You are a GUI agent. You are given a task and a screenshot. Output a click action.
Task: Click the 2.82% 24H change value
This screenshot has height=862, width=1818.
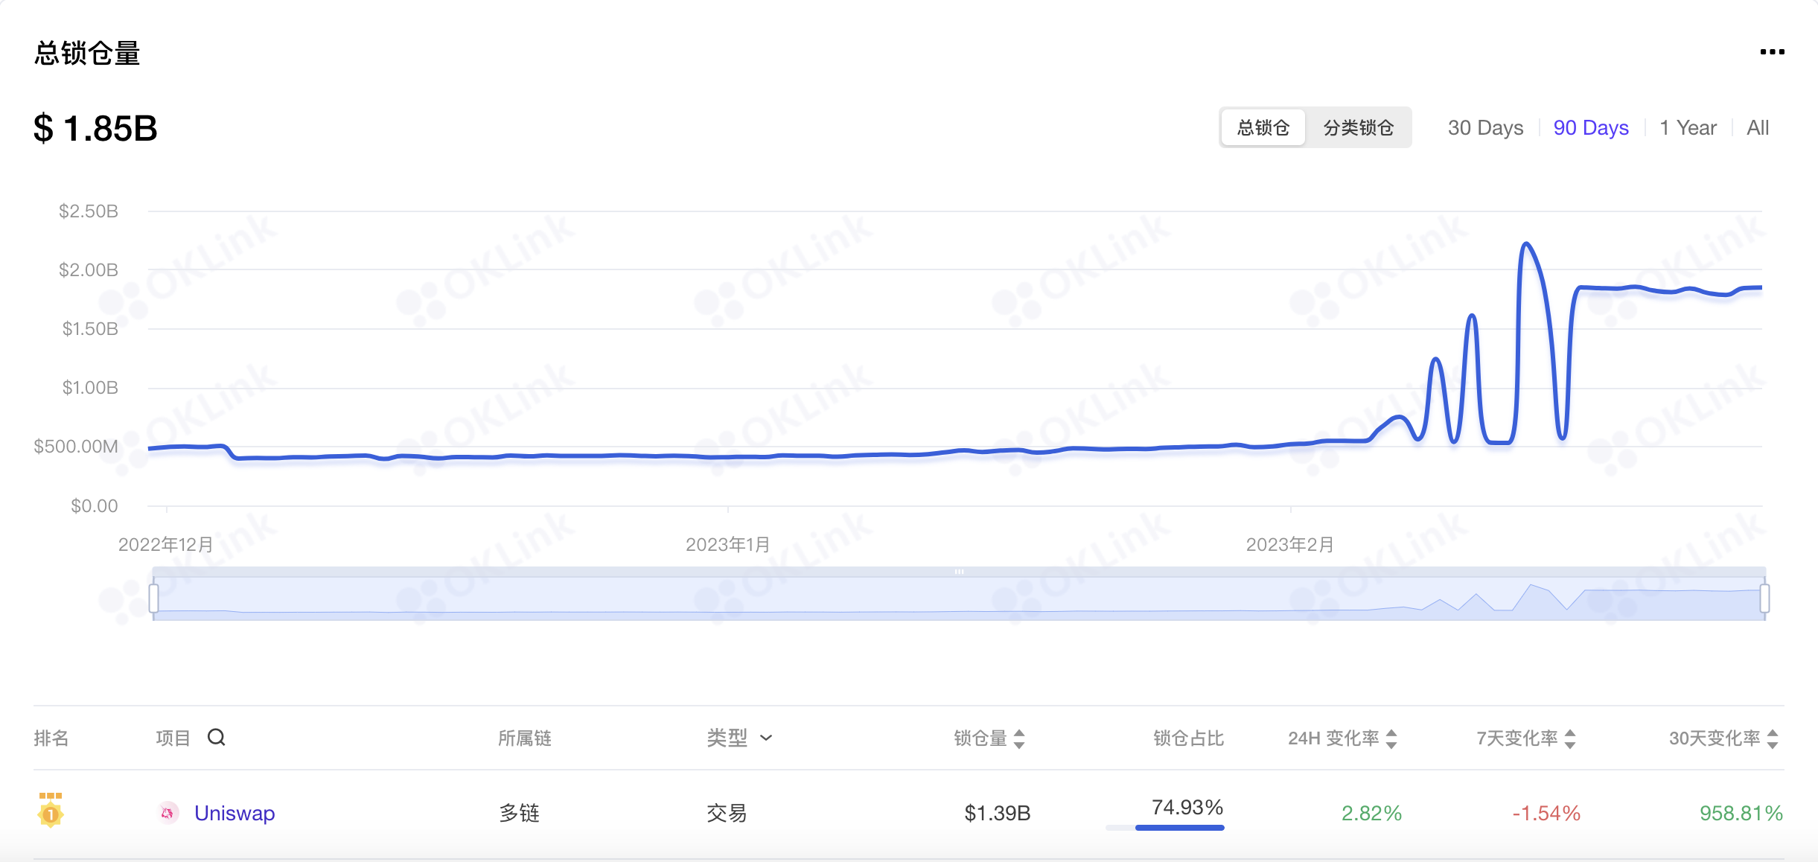(x=1371, y=813)
